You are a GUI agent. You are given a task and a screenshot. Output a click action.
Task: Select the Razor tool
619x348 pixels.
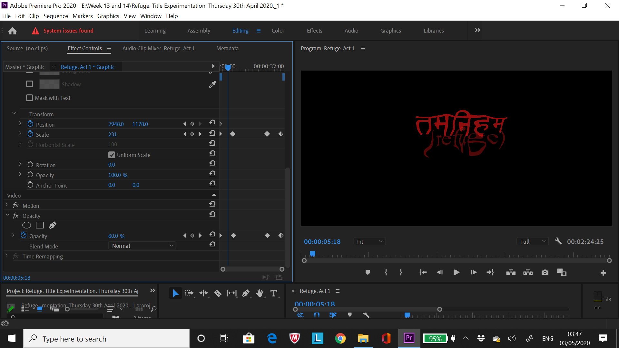click(x=217, y=293)
